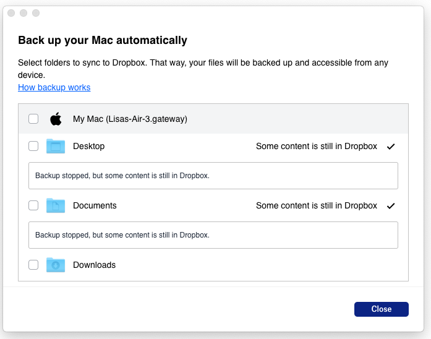Click Documents' "Some content is still in Dropbox" status
Image resolution: width=431 pixels, height=339 pixels.
point(316,205)
